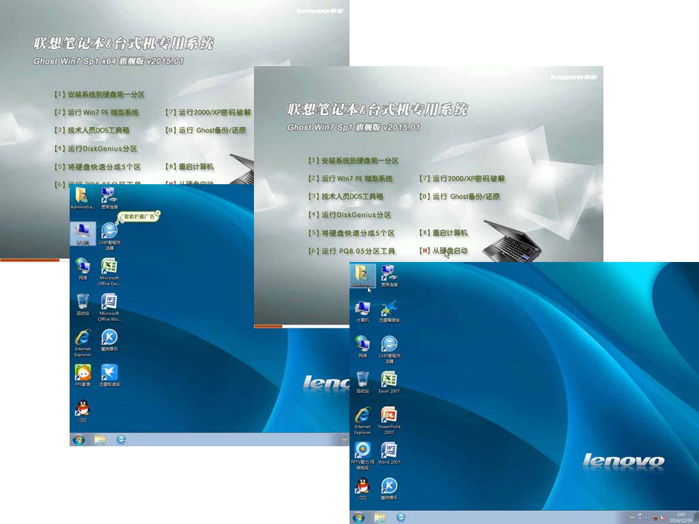Image resolution: width=699 pixels, height=524 pixels.
Task: Close the 智能拦截广告 tooltip bubble
Action: 158,214
